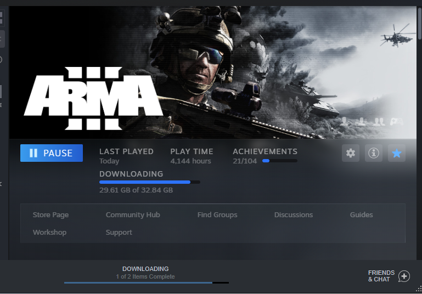422x294 pixels.
Task: Click the vertical scrollbar on the right edge
Action: click(420, 24)
